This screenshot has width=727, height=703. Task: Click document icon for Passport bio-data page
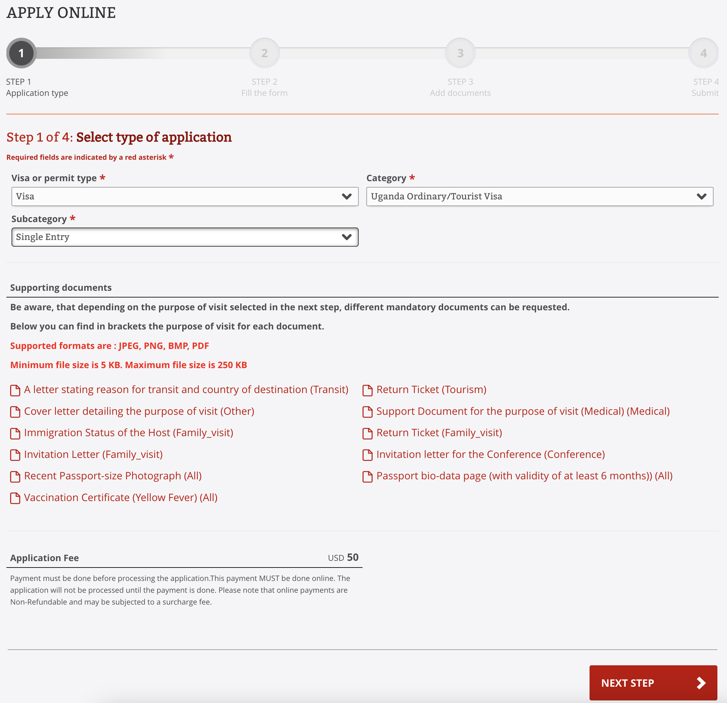tap(367, 476)
